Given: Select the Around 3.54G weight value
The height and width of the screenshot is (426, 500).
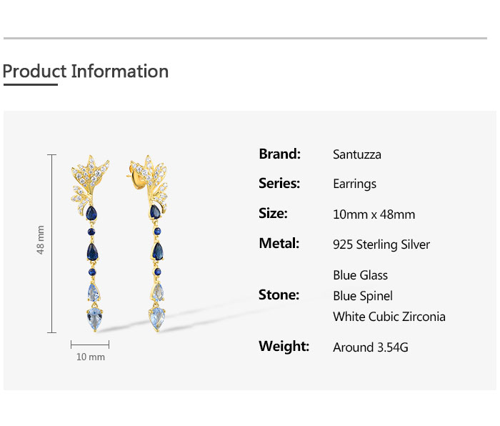Looking at the screenshot, I should tap(370, 347).
